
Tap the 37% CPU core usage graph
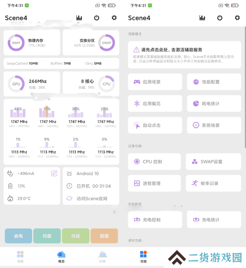point(47,112)
